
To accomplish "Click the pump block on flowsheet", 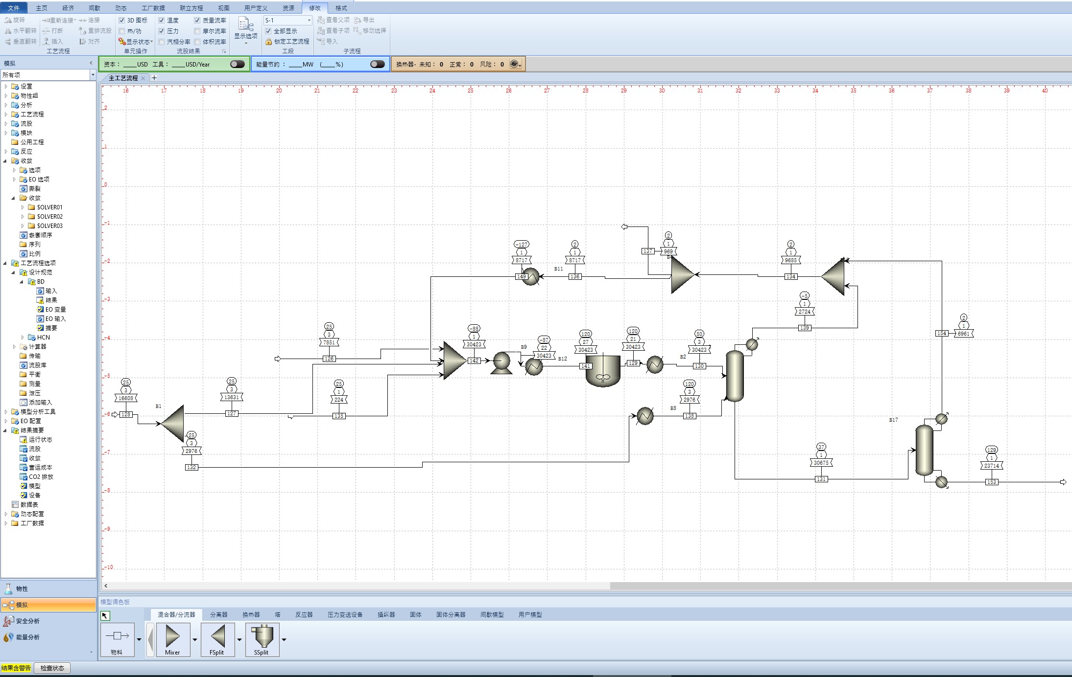I will pos(501,363).
